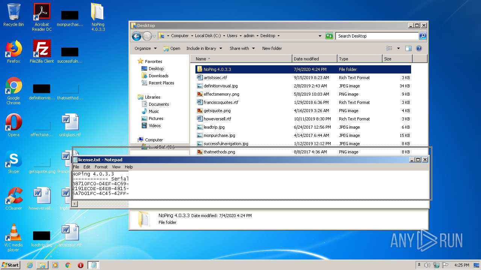Open artistssec.rtf desktop icon

(70, 235)
